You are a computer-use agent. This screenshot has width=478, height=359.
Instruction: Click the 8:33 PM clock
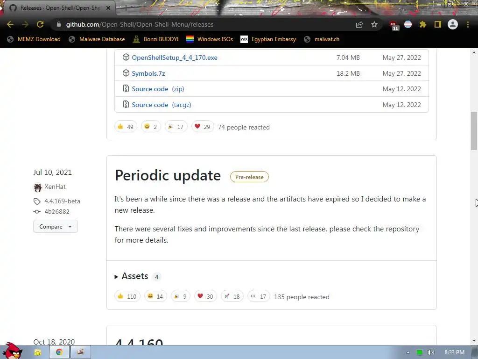click(x=454, y=352)
